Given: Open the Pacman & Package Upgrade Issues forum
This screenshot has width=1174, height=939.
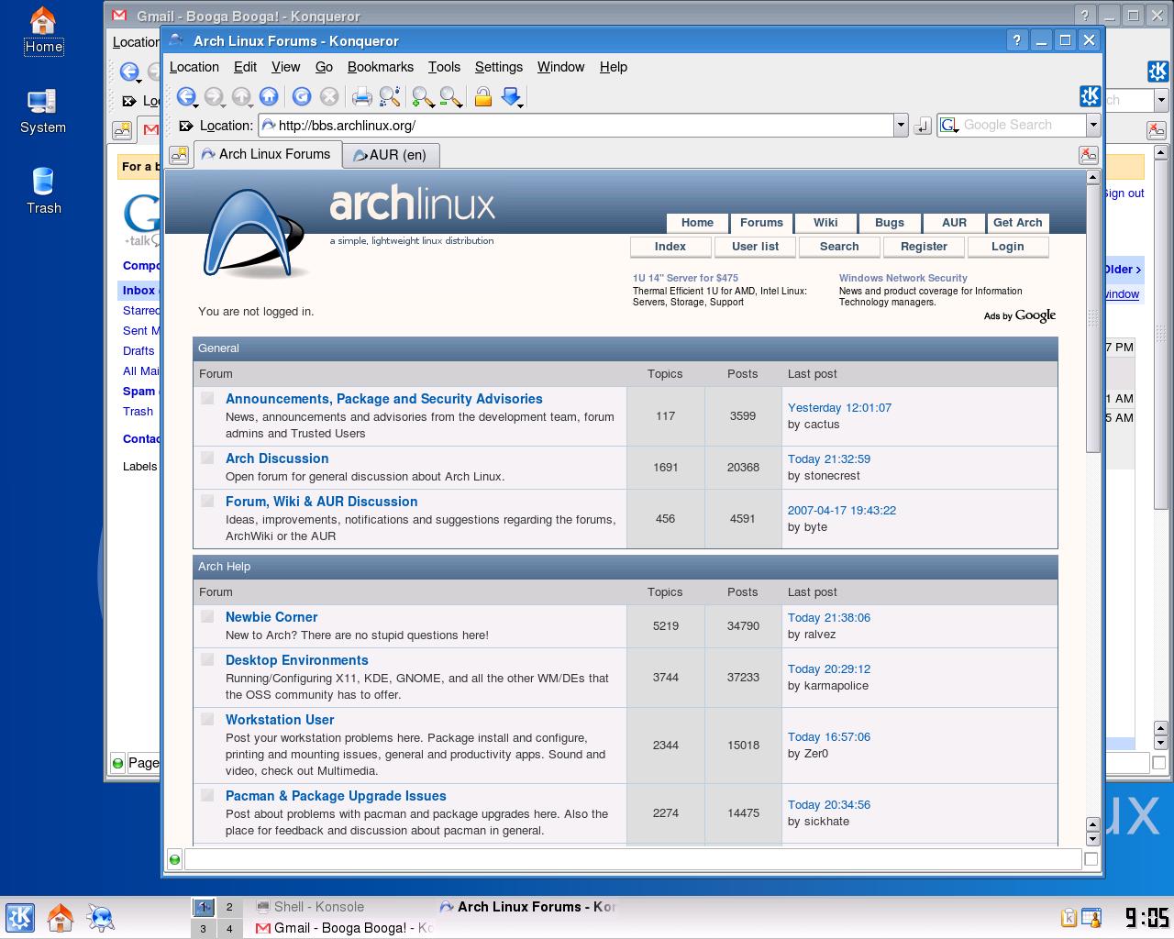Looking at the screenshot, I should (336, 796).
